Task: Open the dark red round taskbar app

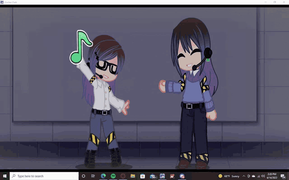Action: pyautogui.click(x=123, y=176)
